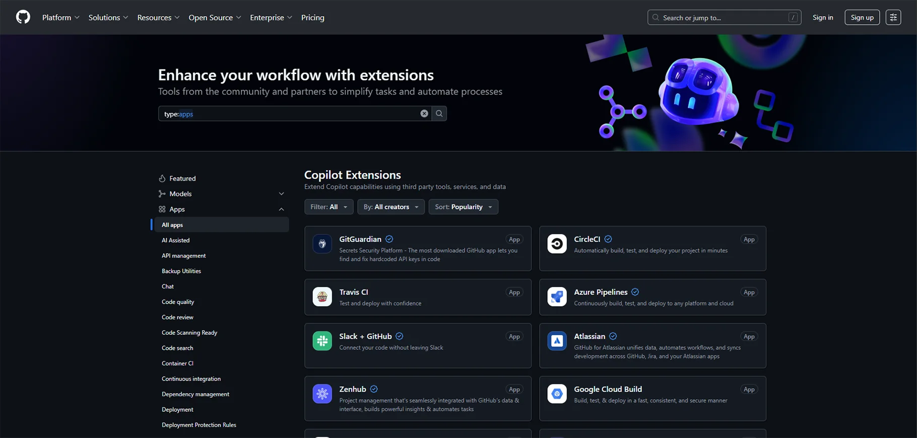Select the All apps category

point(221,225)
